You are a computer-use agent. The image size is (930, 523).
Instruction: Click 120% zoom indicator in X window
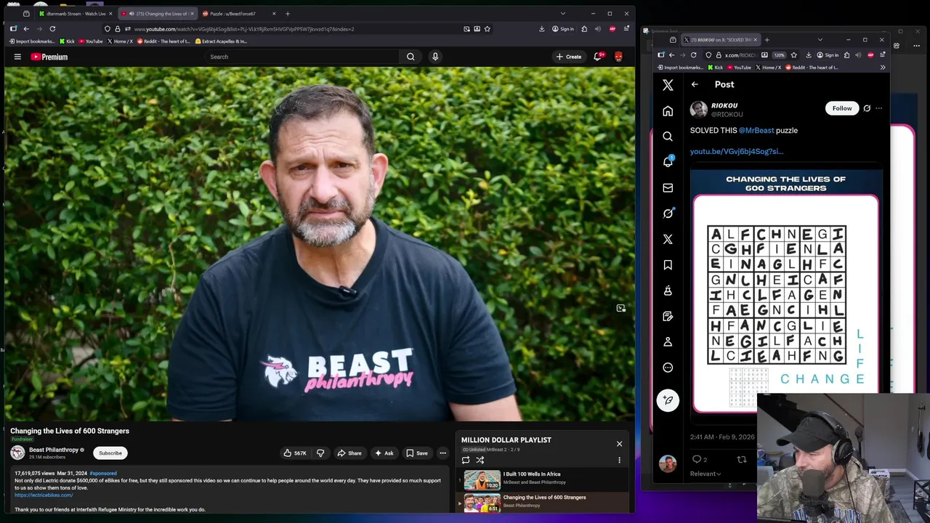click(x=779, y=55)
